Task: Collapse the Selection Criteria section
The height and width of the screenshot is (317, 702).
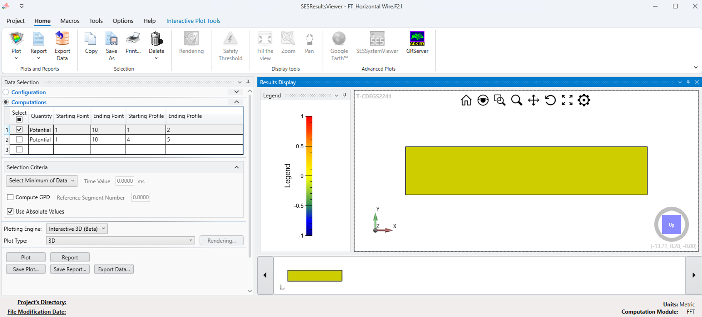Action: coord(236,167)
